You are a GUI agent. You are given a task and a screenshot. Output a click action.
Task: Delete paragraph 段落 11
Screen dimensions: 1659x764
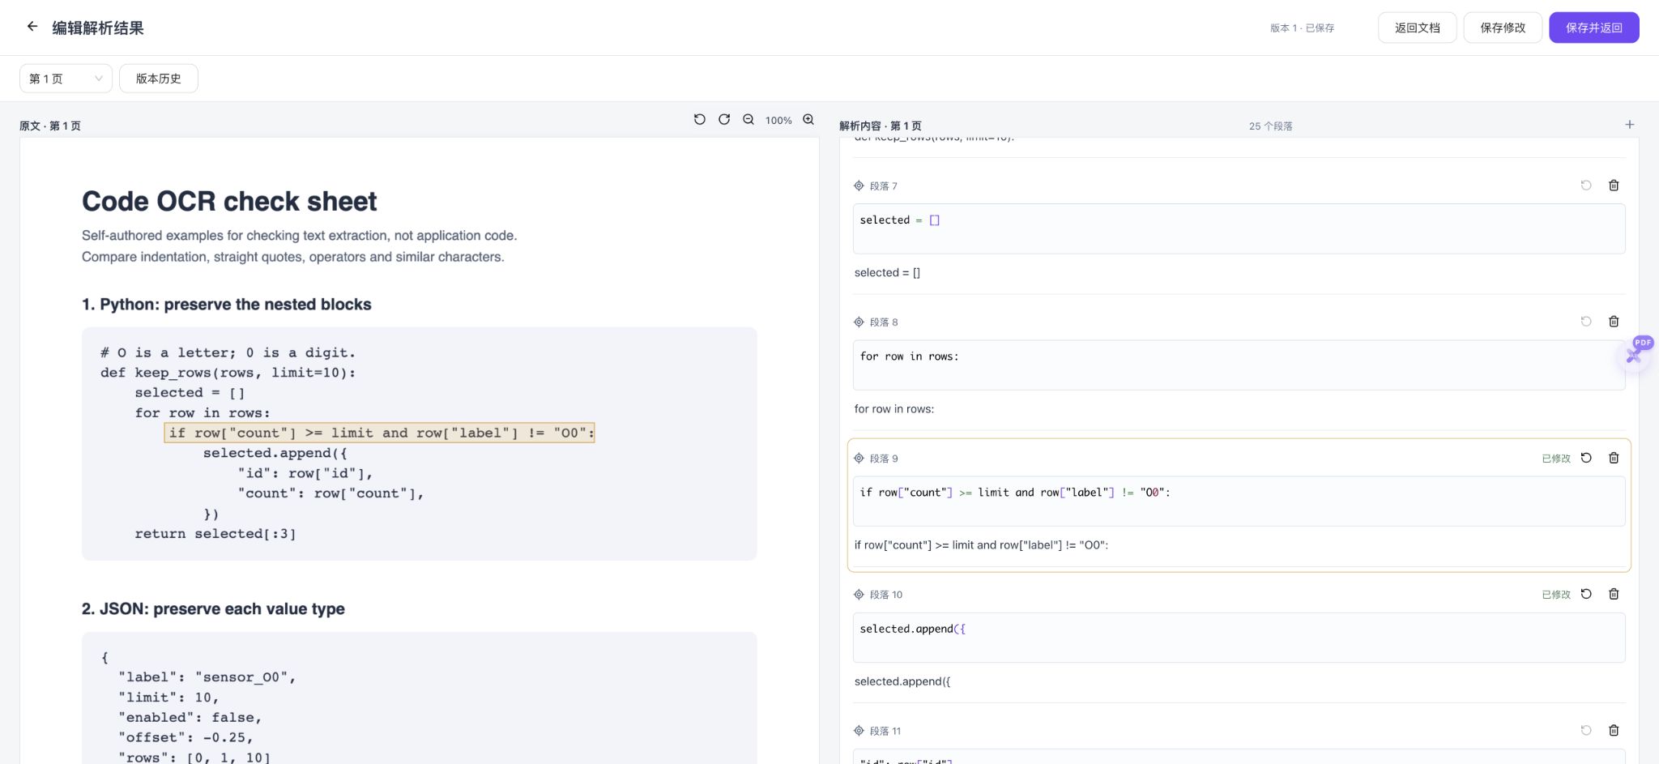[x=1614, y=730]
